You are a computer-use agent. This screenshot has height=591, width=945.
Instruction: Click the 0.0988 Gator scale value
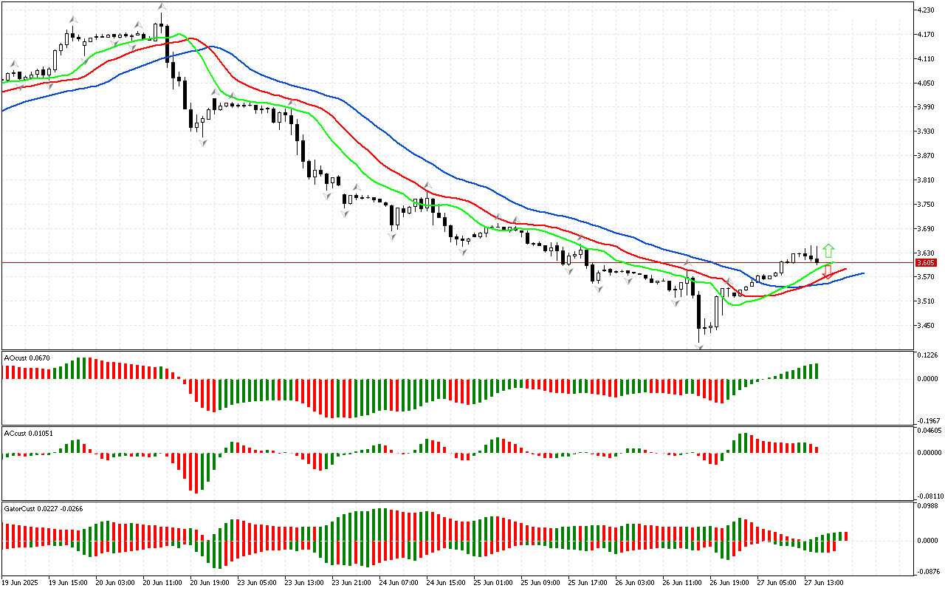927,507
